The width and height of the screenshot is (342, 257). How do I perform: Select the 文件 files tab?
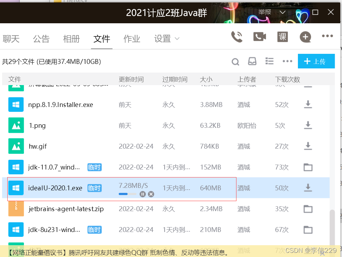(102, 39)
